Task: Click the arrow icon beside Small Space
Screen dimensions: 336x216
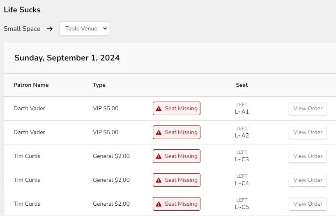Action: point(50,29)
